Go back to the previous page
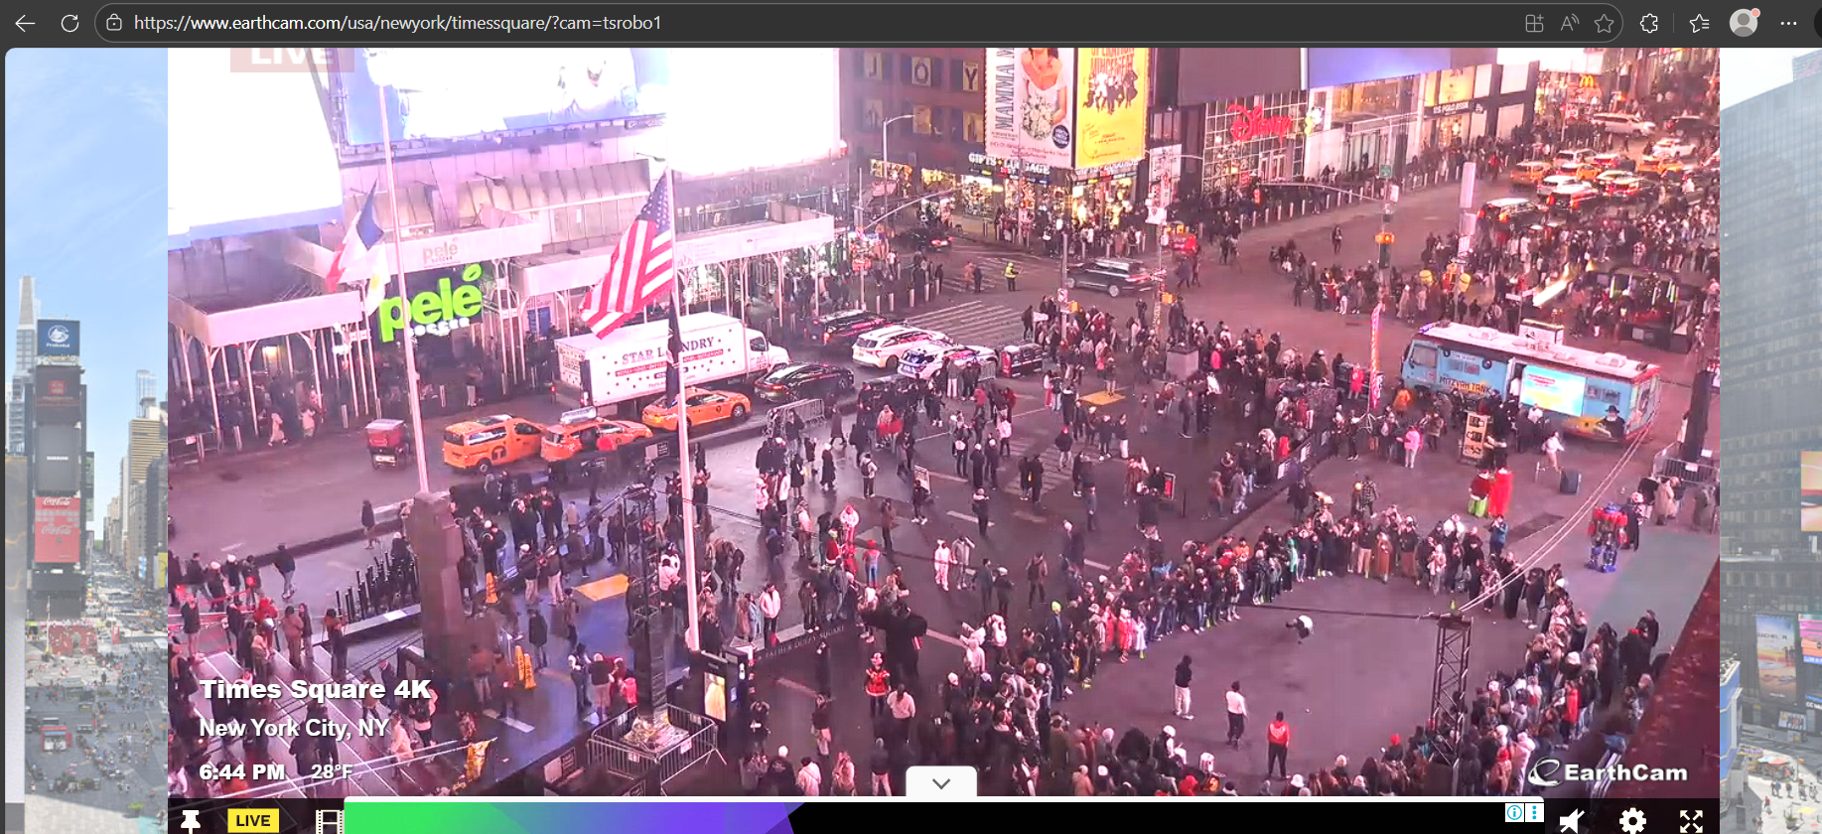 pyautogui.click(x=25, y=23)
